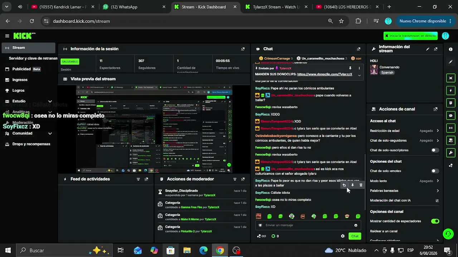458x257 pixels.
Task: Pin the hovered SoyFixcz chat message
Action: (352, 185)
